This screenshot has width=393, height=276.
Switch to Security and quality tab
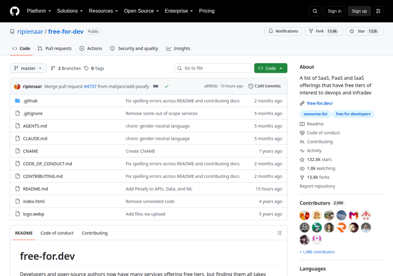pyautogui.click(x=134, y=49)
